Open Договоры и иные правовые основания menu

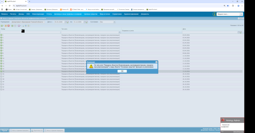[68, 14]
